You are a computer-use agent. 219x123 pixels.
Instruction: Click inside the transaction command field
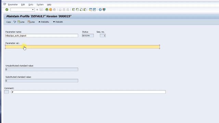pyautogui.click(x=21, y=10)
